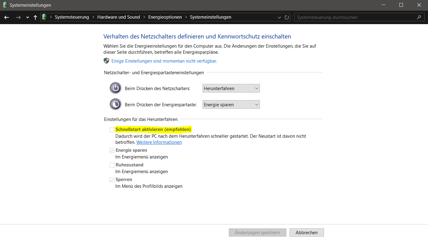Click the magnifier search icon
This screenshot has height=240, width=428.
pos(419,17)
